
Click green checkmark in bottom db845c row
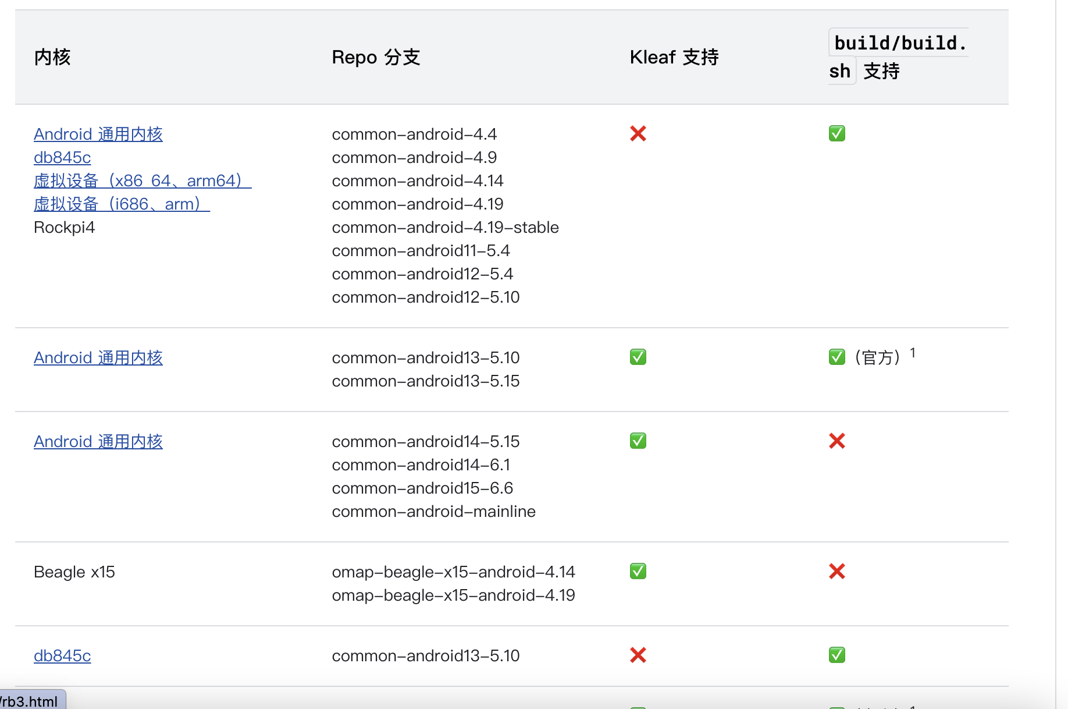tap(836, 655)
